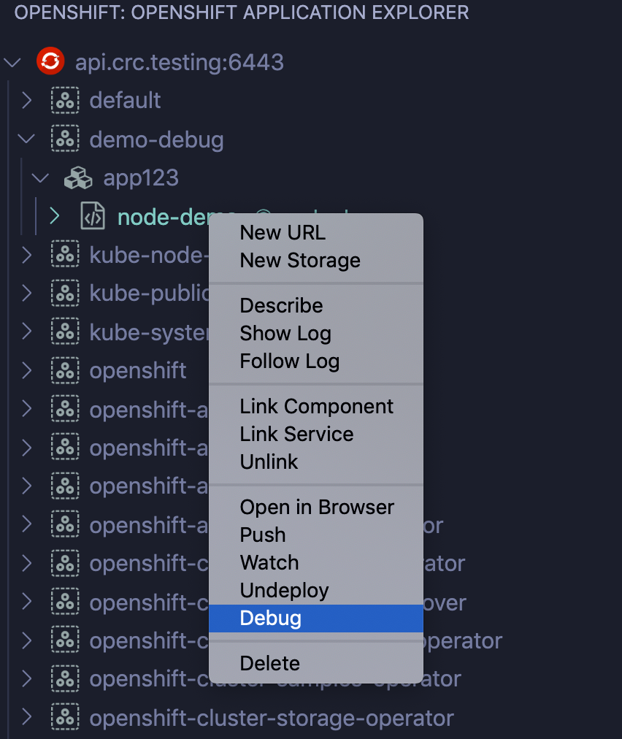Viewport: 622px width, 739px height.
Task: Click the node-demo component code icon
Action: click(93, 216)
